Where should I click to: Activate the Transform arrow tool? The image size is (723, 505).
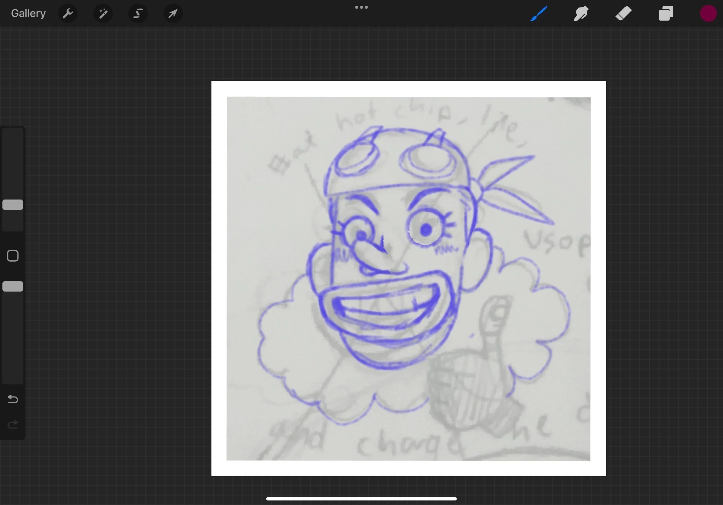point(173,14)
